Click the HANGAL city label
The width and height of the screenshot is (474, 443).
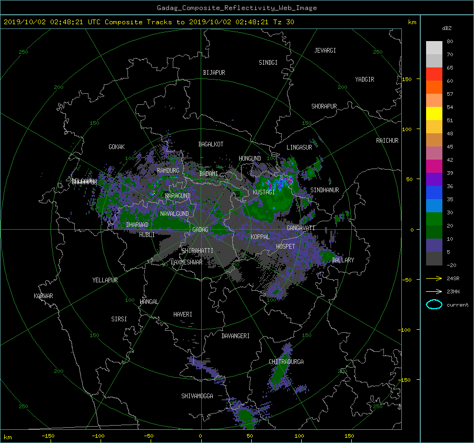pyautogui.click(x=149, y=302)
